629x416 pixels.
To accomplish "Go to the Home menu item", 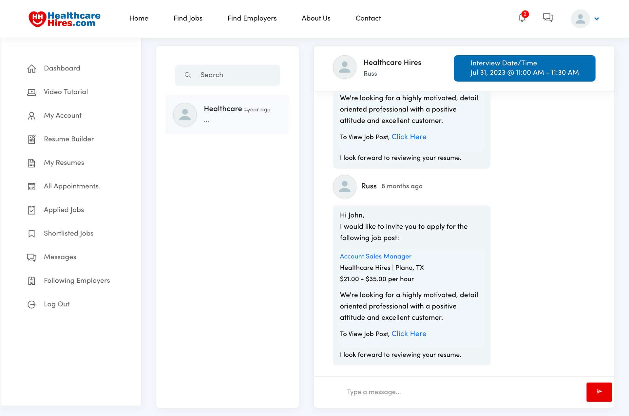I will [139, 18].
